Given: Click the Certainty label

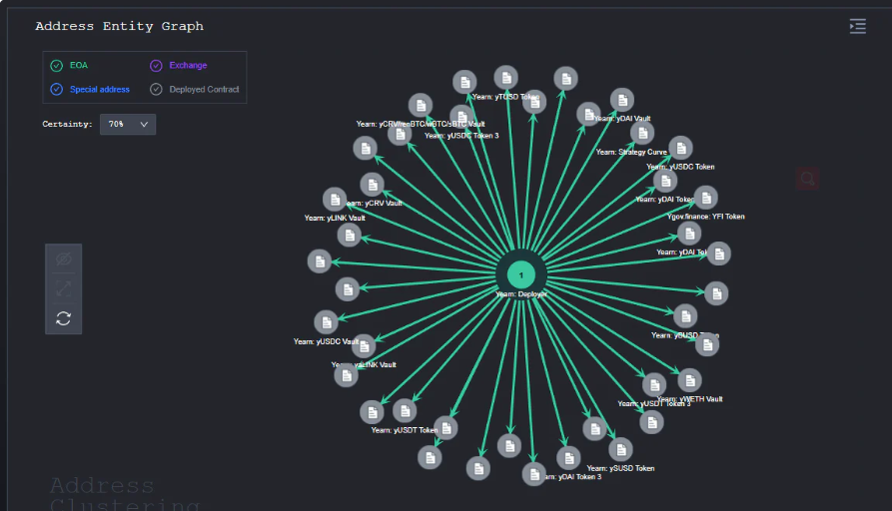Looking at the screenshot, I should point(67,124).
